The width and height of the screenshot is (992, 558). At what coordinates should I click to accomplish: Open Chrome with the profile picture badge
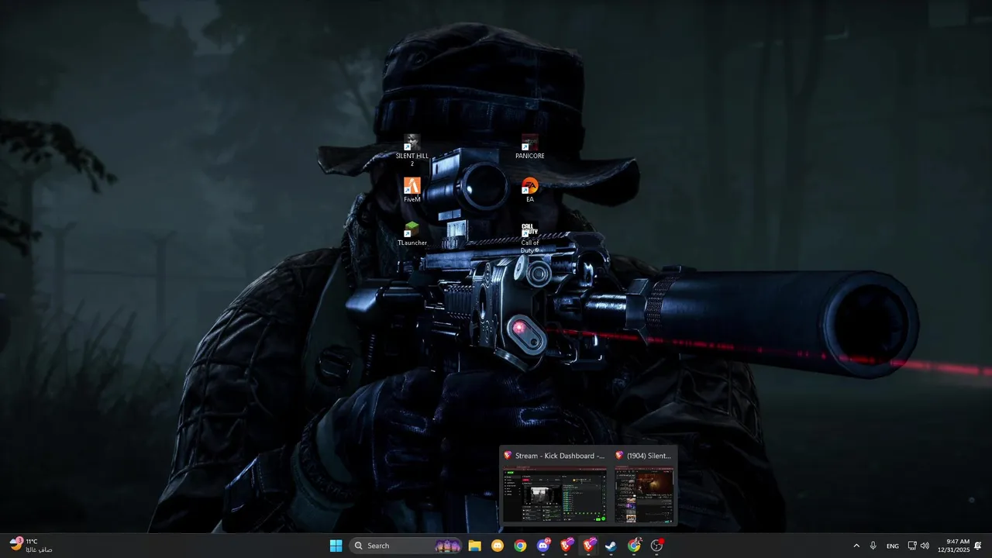(635, 546)
